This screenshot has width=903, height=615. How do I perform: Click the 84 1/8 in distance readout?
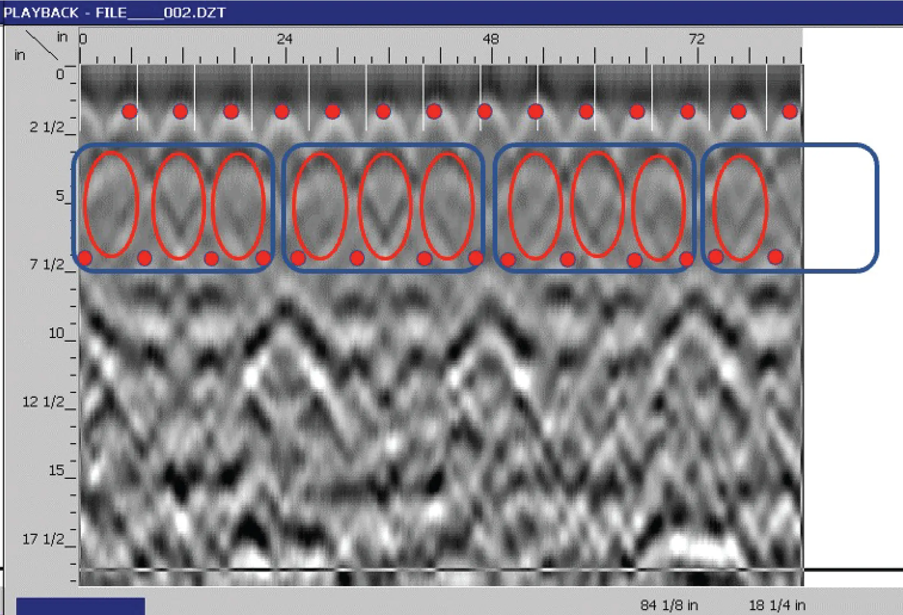(669, 604)
